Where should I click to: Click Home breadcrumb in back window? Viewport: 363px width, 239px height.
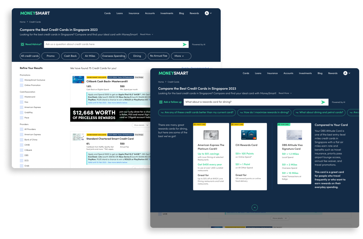click(23, 22)
